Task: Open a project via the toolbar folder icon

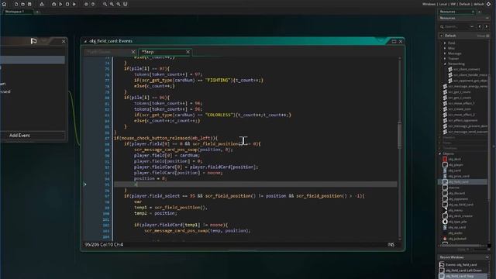Action: (x=22, y=4)
